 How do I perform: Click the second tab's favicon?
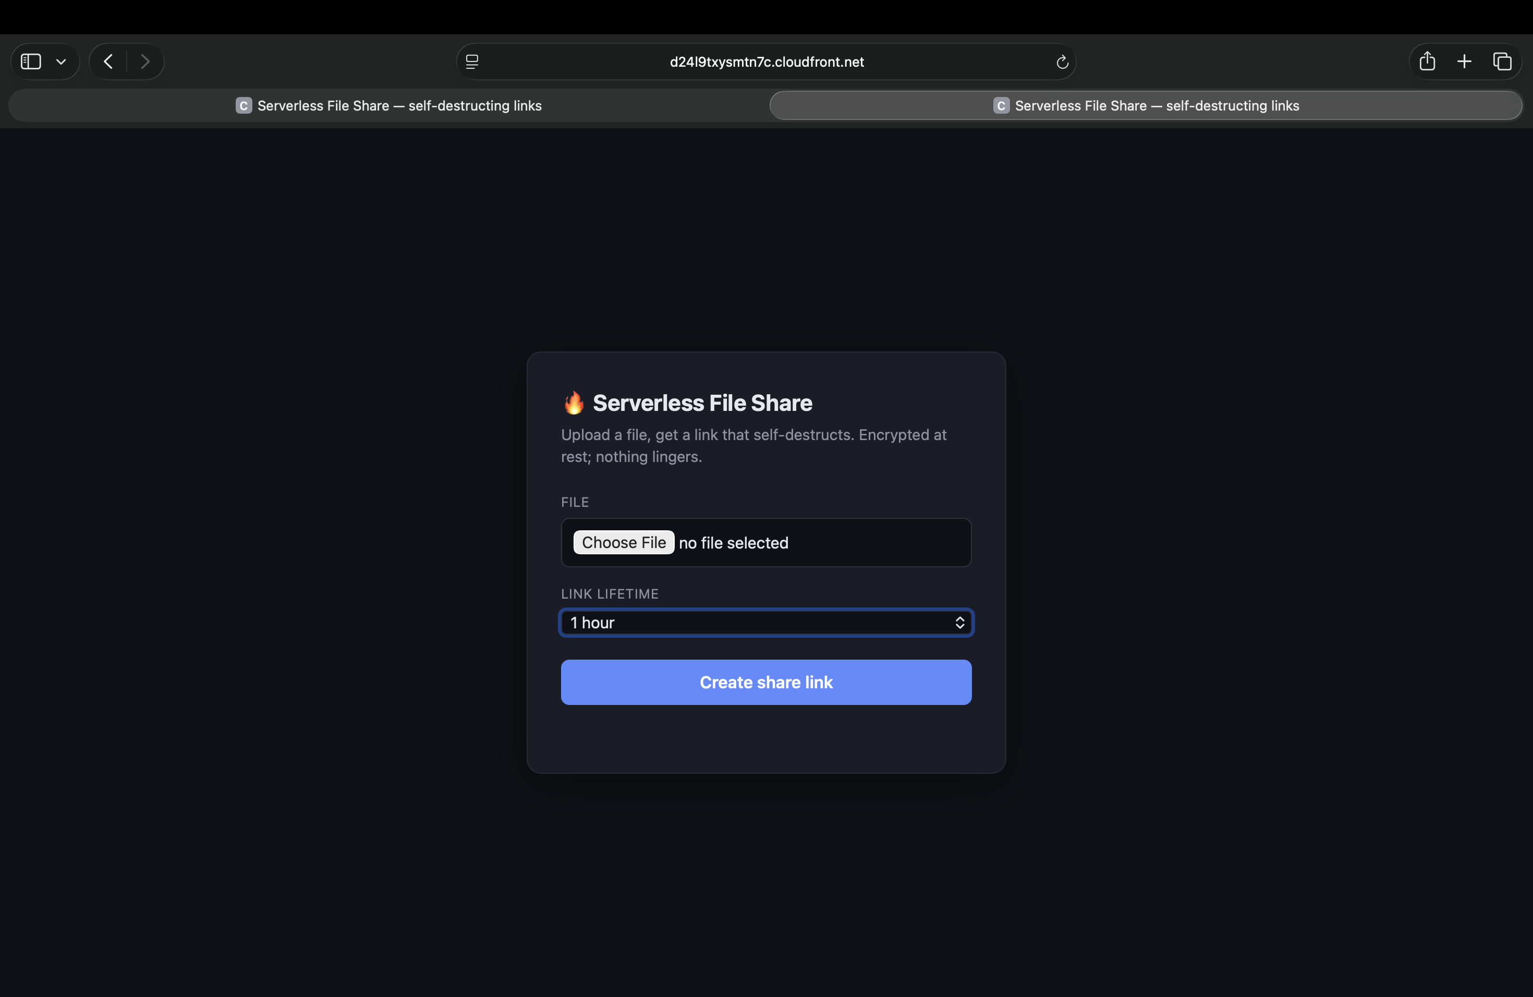tap(1001, 106)
